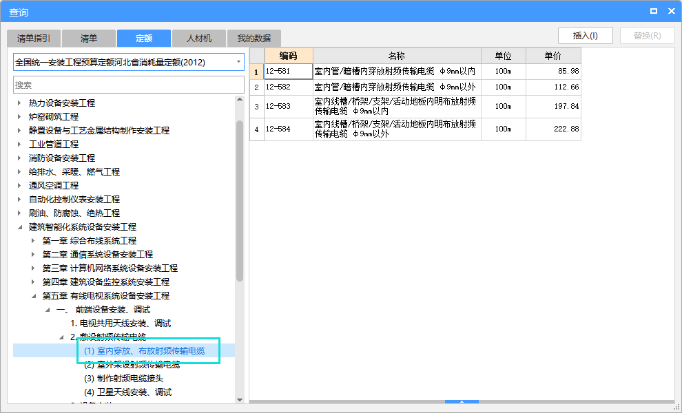
Task: Focus the 搜索 search field
Action: click(x=129, y=85)
